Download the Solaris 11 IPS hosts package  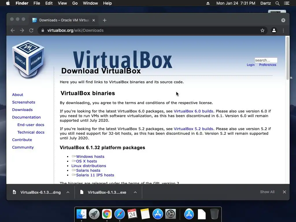95,175
